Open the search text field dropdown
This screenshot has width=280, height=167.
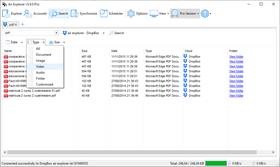pyautogui.click(x=56, y=33)
